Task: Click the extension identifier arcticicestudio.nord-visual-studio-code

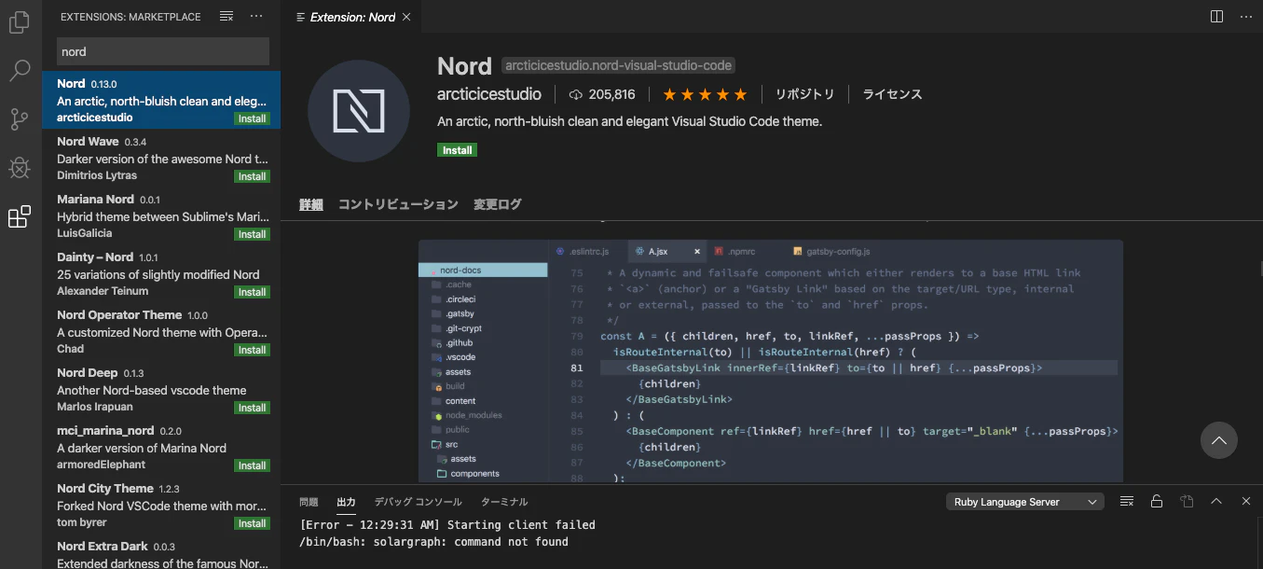Action: tap(618, 65)
